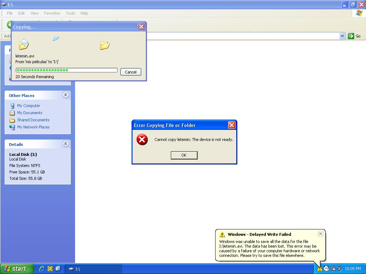Cancel the file copying operation
This screenshot has height=274, width=366.
[x=130, y=72]
